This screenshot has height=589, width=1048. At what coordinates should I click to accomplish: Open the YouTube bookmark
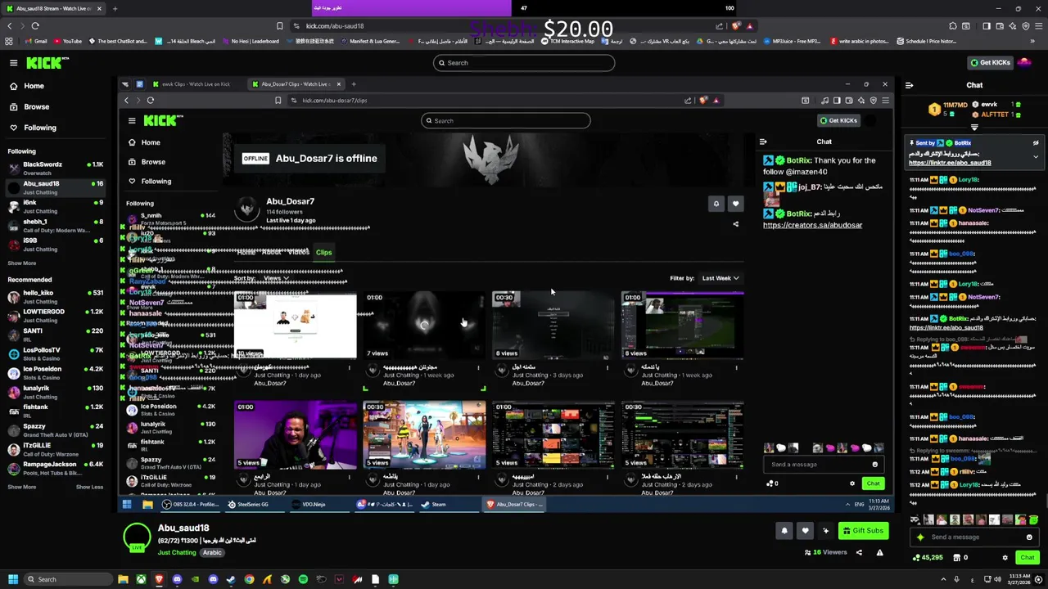[67, 41]
